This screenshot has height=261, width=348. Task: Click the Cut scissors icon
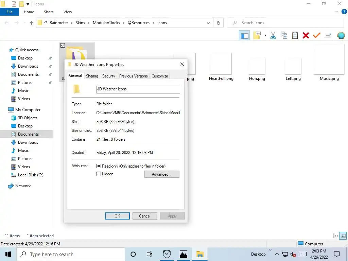(273, 35)
